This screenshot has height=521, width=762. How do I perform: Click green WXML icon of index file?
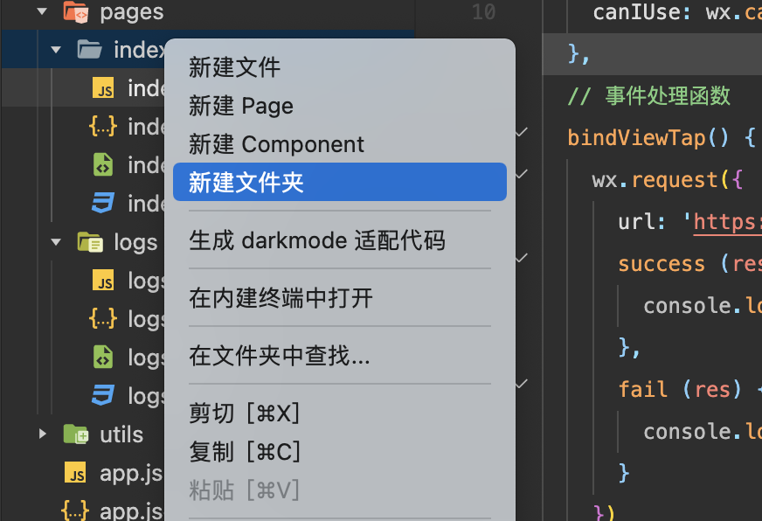coord(103,164)
